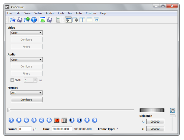Set selection marker A
Viewport: 184px width, 140px height.
(57, 120)
